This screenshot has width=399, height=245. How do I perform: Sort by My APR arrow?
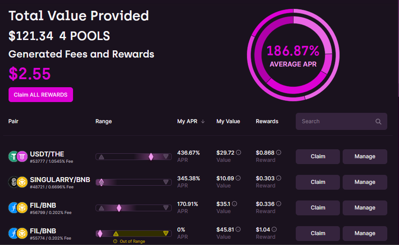tap(203, 121)
